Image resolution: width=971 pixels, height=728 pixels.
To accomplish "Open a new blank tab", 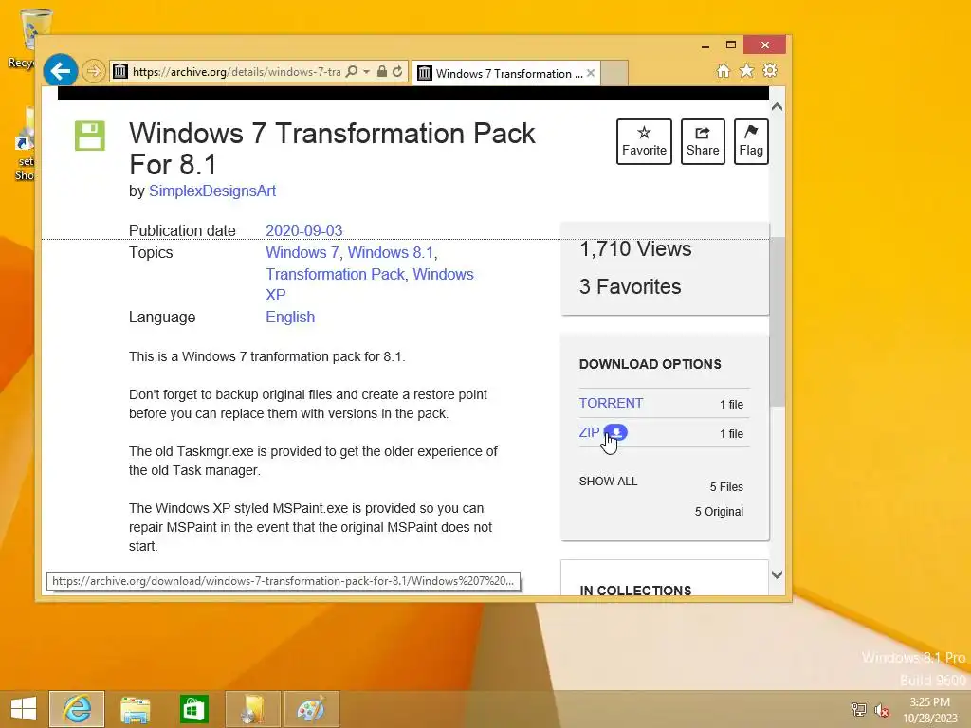I will click(614, 73).
